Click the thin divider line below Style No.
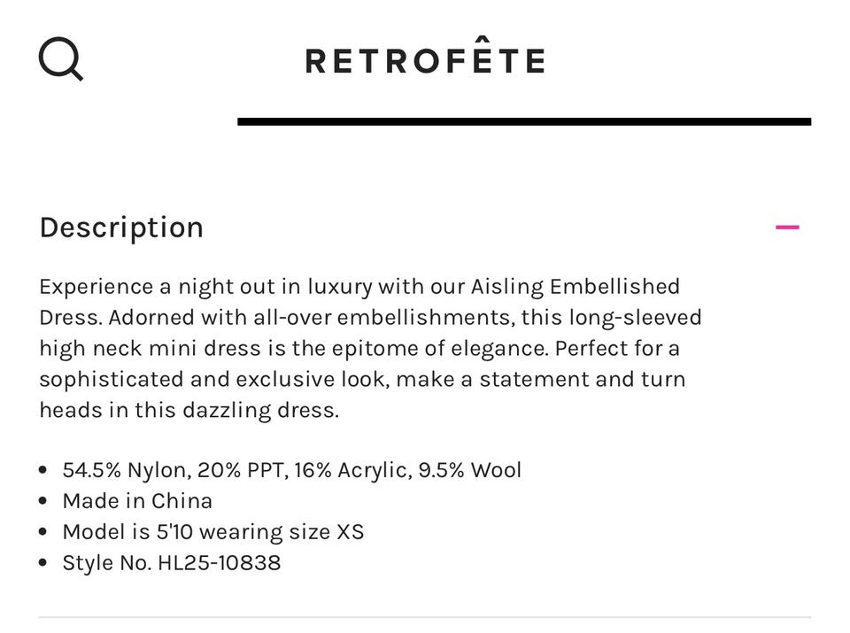 [x=425, y=617]
